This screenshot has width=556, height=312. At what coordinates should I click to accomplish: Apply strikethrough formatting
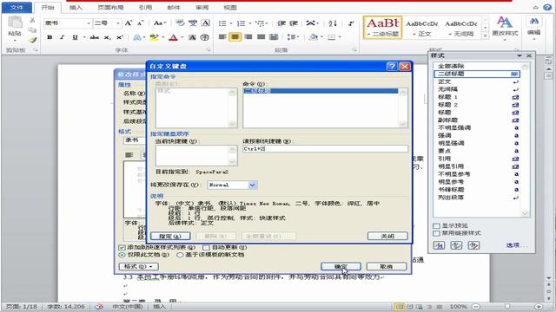[95, 37]
